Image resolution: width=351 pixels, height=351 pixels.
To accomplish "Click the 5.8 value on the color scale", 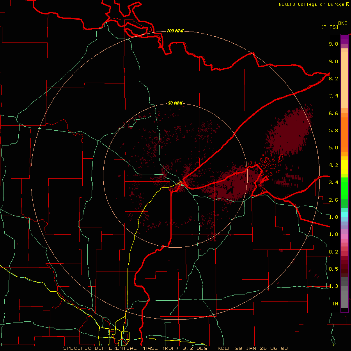I will point(333,130).
